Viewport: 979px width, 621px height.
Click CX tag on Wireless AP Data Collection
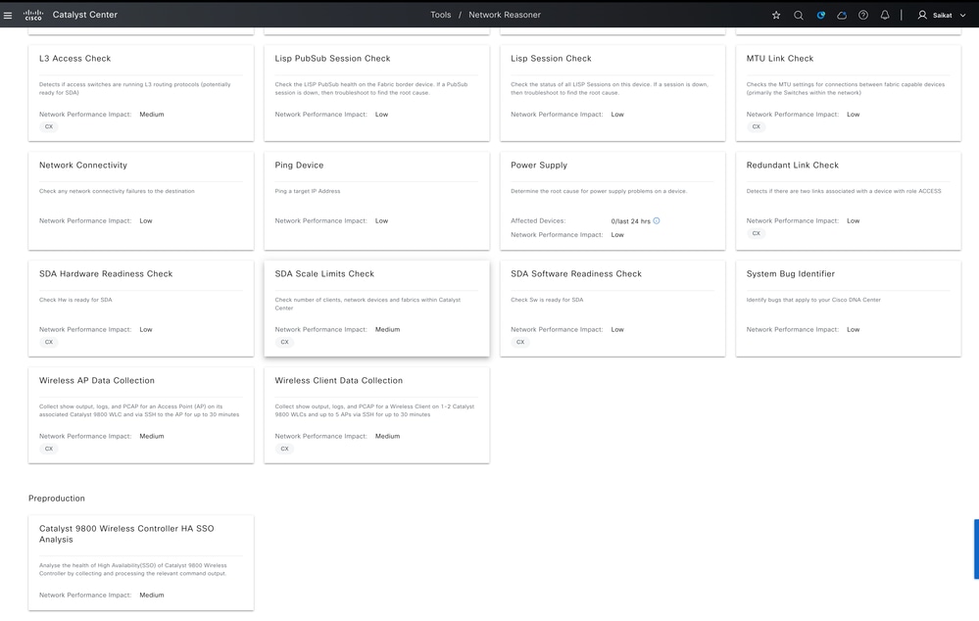coord(49,449)
